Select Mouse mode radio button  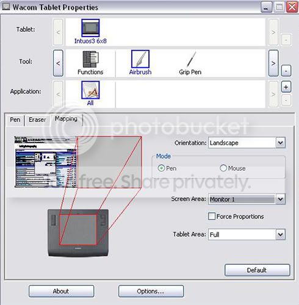(x=223, y=168)
